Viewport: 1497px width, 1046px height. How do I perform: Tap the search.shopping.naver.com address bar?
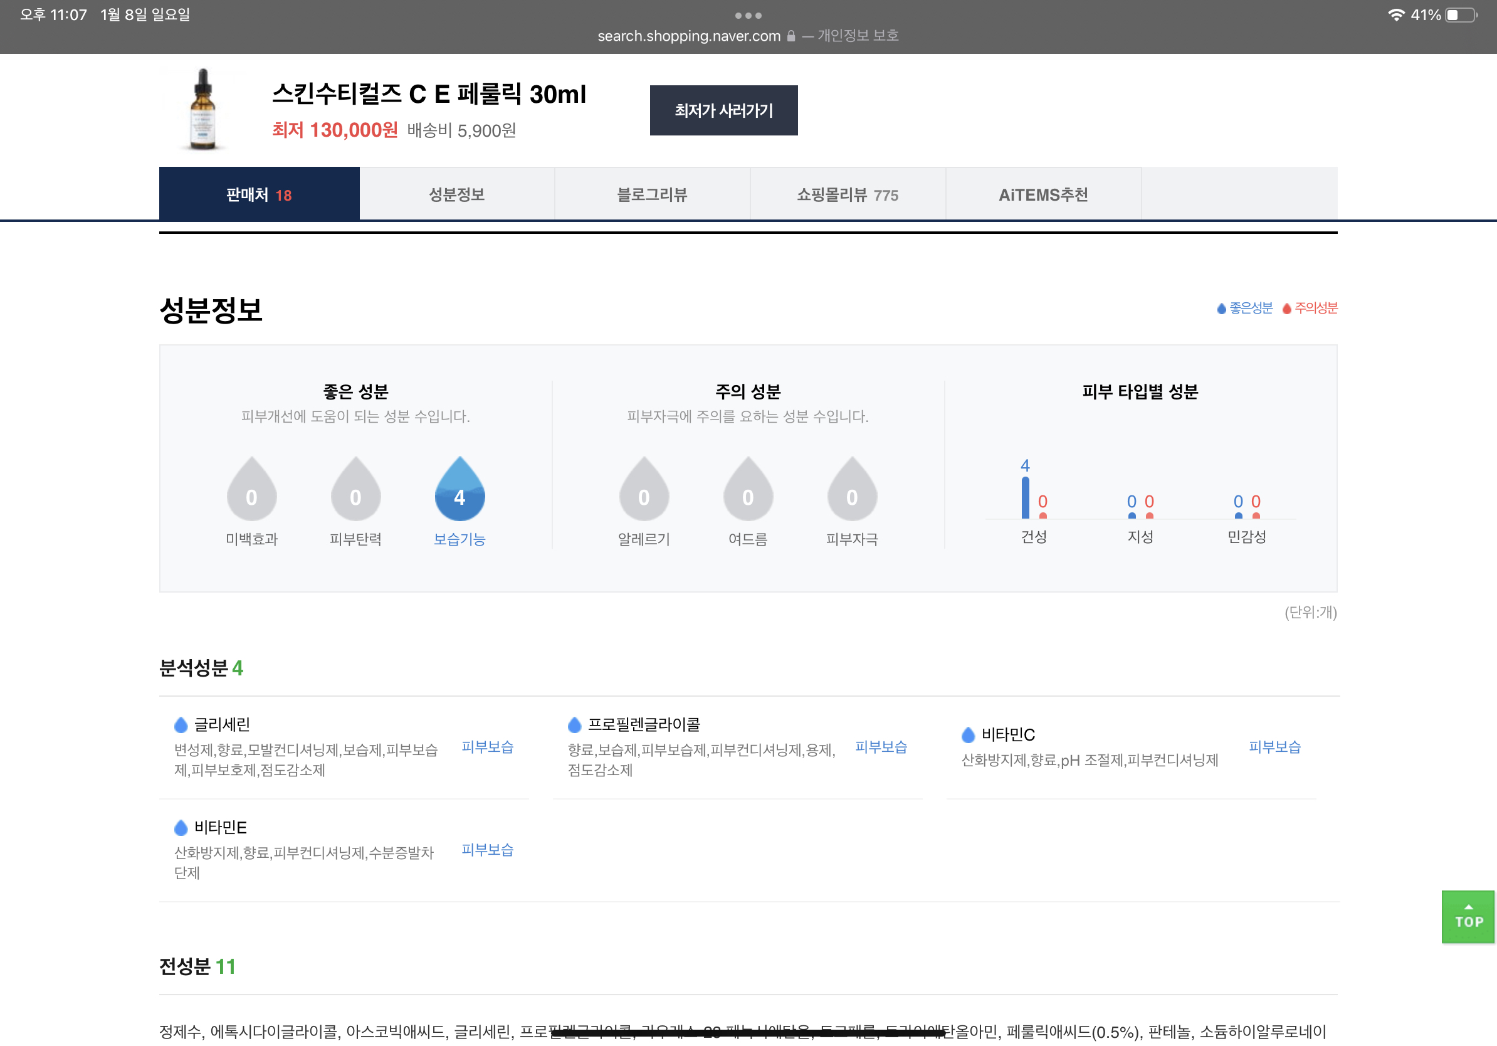point(688,36)
